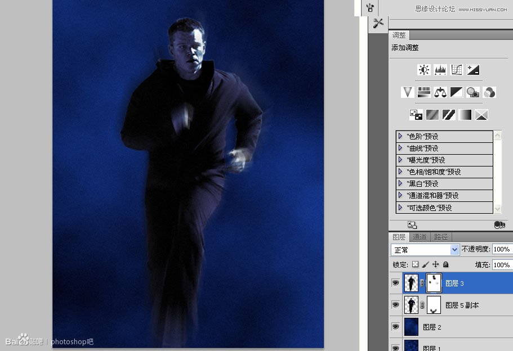Hide the 图层 2 layer
This screenshot has height=351, width=513.
click(396, 327)
